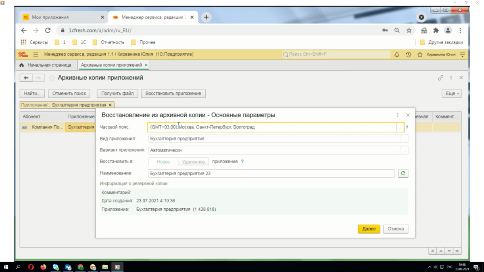The width and height of the screenshot is (484, 272).
Task: Click the Получить файл button
Action: tap(117, 93)
